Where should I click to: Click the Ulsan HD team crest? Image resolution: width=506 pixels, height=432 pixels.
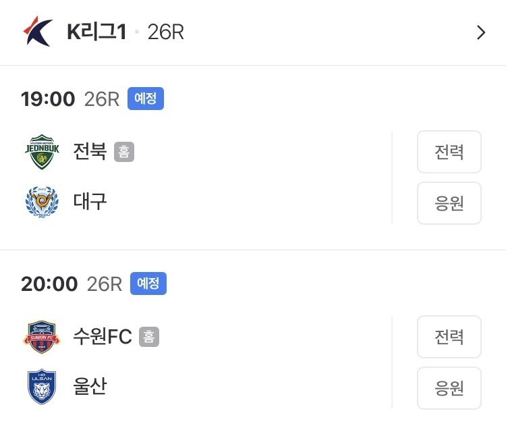42,387
